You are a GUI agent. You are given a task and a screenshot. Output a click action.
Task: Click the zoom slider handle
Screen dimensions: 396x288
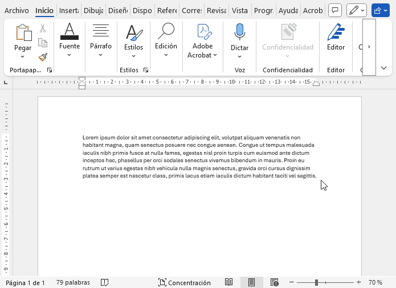pos(316,283)
